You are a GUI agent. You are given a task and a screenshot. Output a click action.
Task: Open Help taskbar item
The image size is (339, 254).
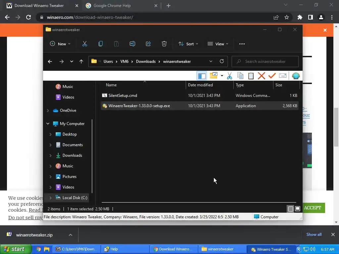pyautogui.click(x=124, y=249)
